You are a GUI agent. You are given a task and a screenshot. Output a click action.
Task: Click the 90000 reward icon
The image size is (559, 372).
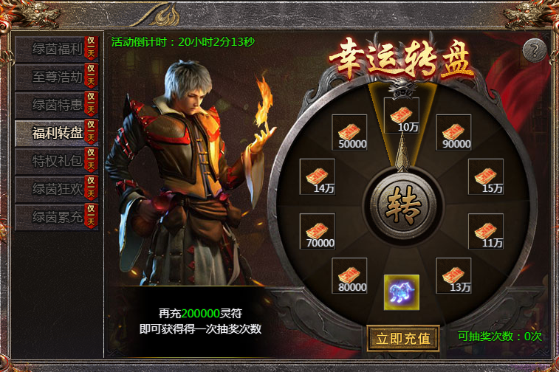click(x=453, y=132)
